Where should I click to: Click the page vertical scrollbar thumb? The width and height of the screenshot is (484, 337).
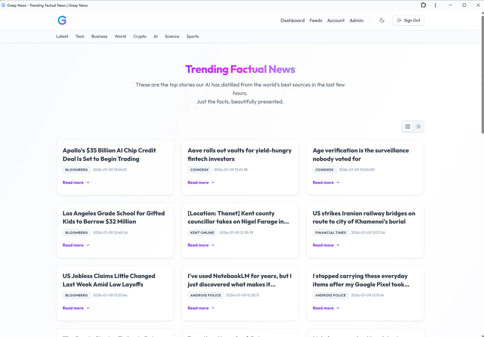[482, 74]
